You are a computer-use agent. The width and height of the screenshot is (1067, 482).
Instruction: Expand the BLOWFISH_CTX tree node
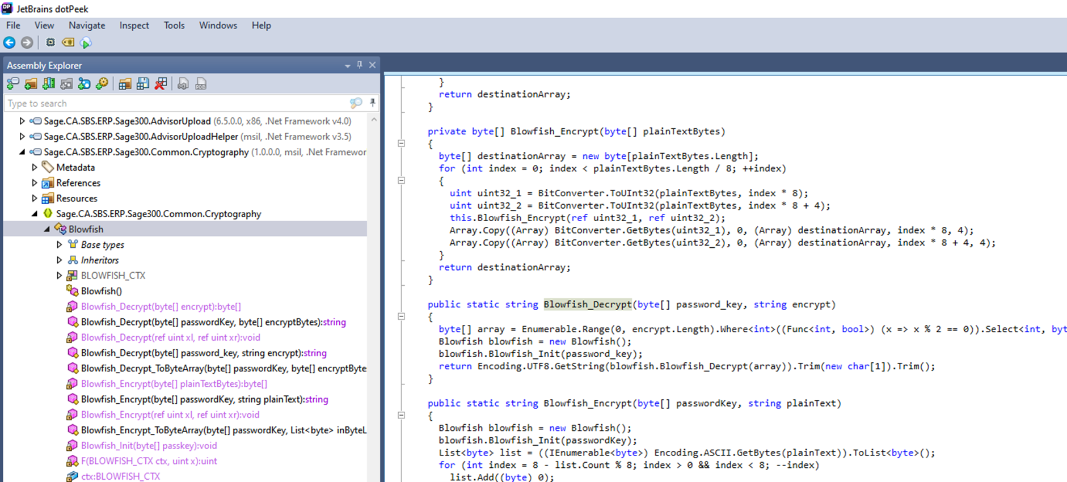(x=60, y=276)
